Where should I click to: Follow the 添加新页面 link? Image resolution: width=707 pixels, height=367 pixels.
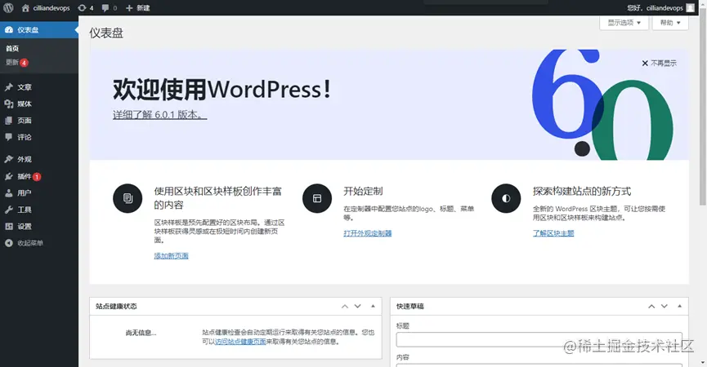coord(172,256)
